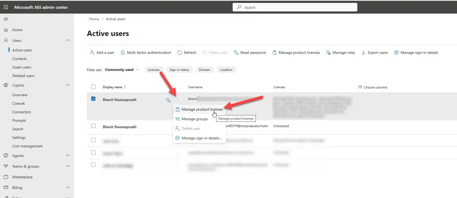The height and width of the screenshot is (198, 457).
Task: Open the unlicensed Bhavit Naowapradit user name
Action: click(x=120, y=127)
